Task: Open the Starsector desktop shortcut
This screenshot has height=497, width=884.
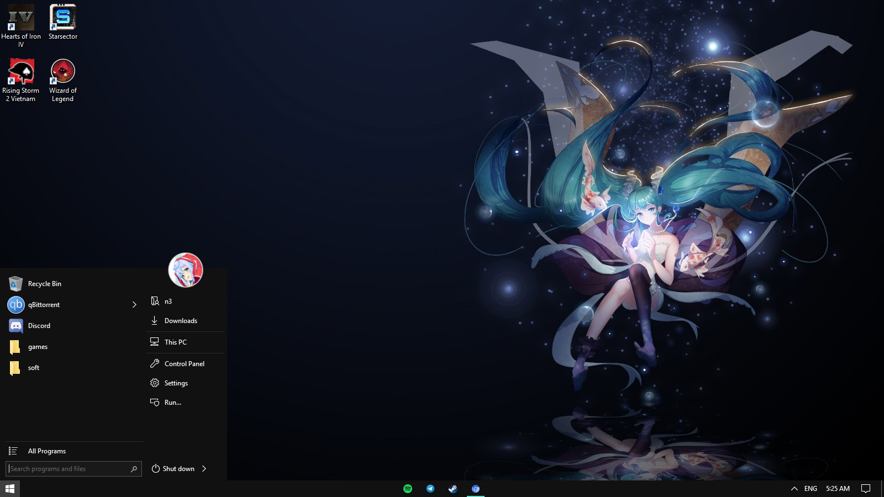Action: click(63, 22)
